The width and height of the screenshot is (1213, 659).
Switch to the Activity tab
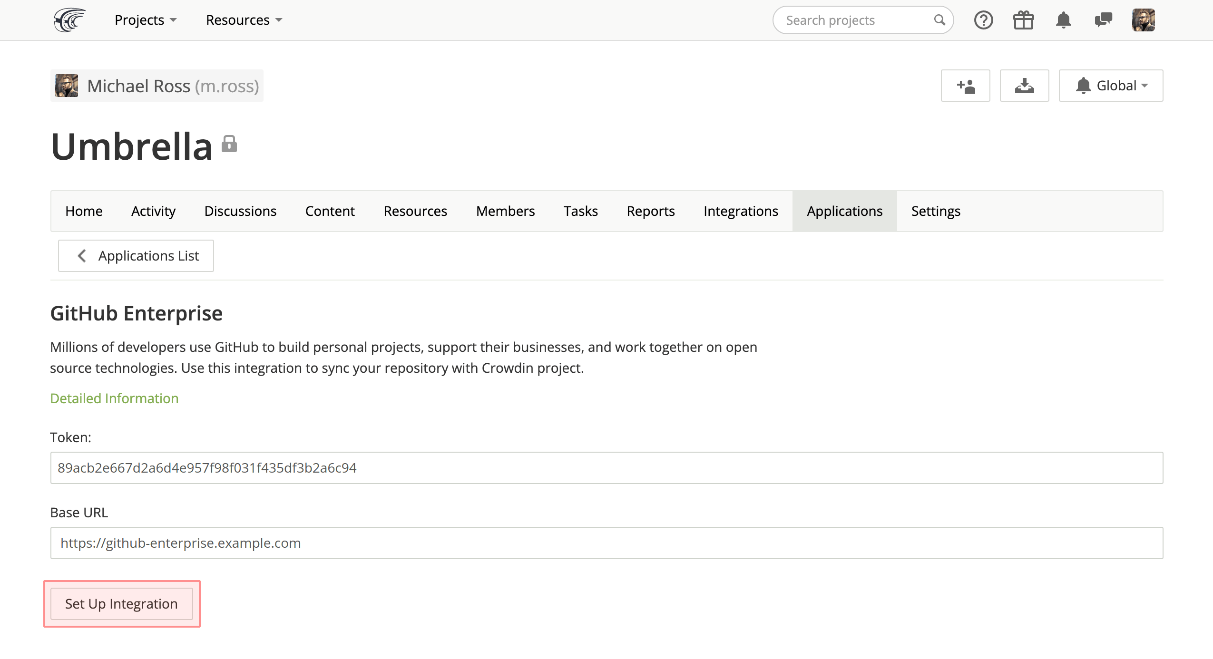tap(153, 211)
